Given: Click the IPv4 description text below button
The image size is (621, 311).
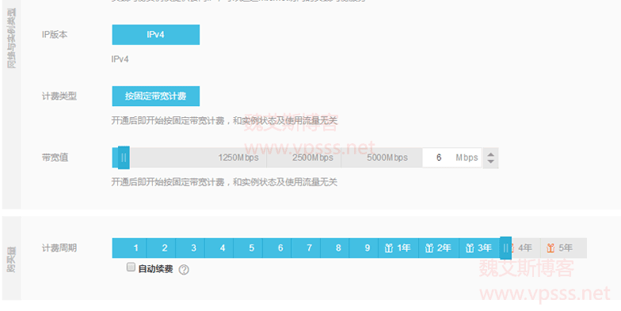Looking at the screenshot, I should pos(120,59).
